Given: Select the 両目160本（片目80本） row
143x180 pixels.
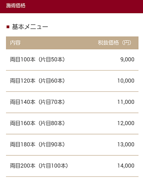Looking at the screenshot, I should (72, 123).
